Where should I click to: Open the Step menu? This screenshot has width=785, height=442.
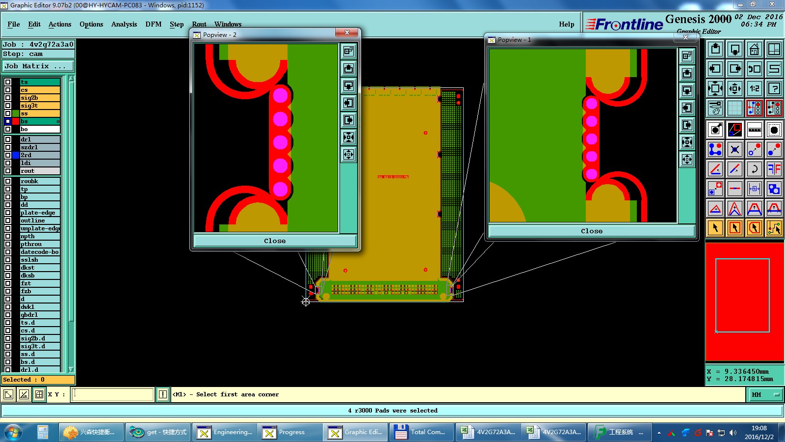[177, 24]
